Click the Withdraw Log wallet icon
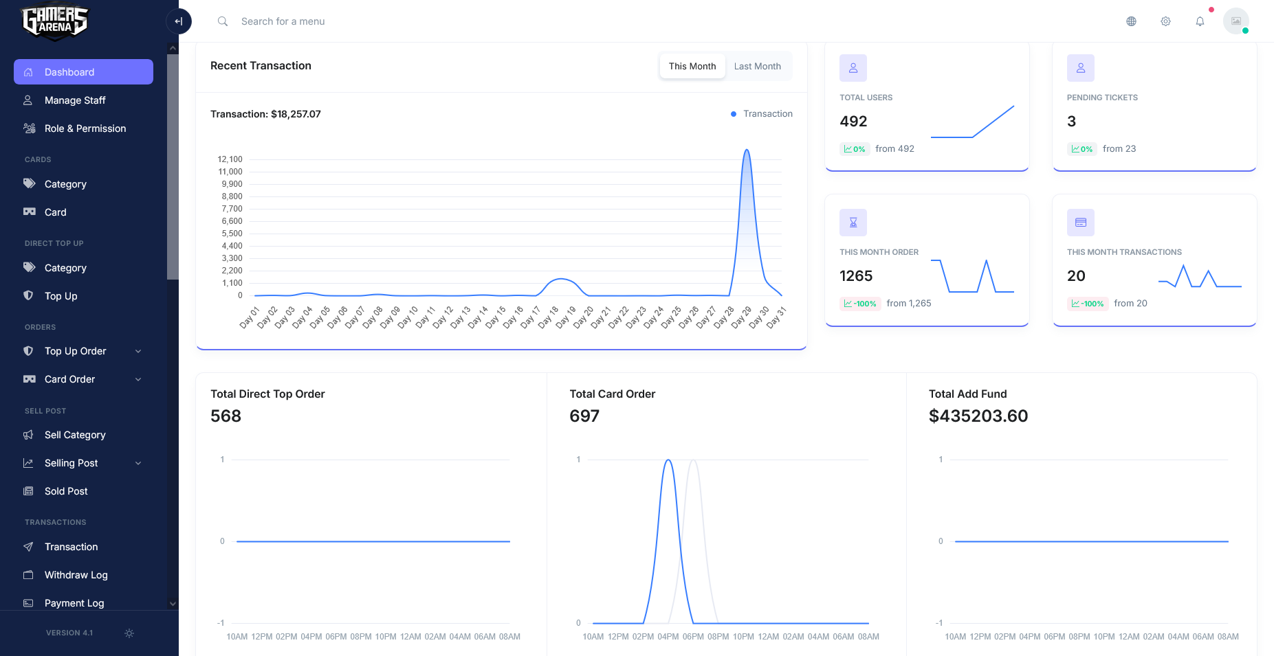 (x=28, y=575)
